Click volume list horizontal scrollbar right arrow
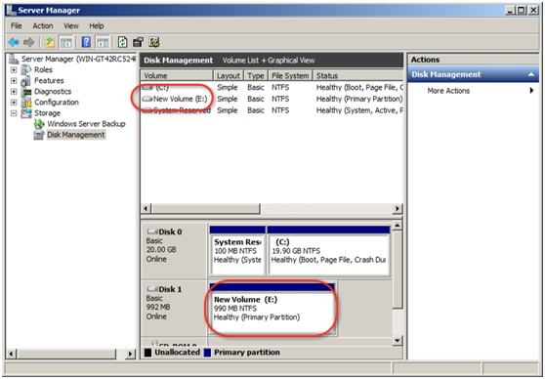 [397, 209]
